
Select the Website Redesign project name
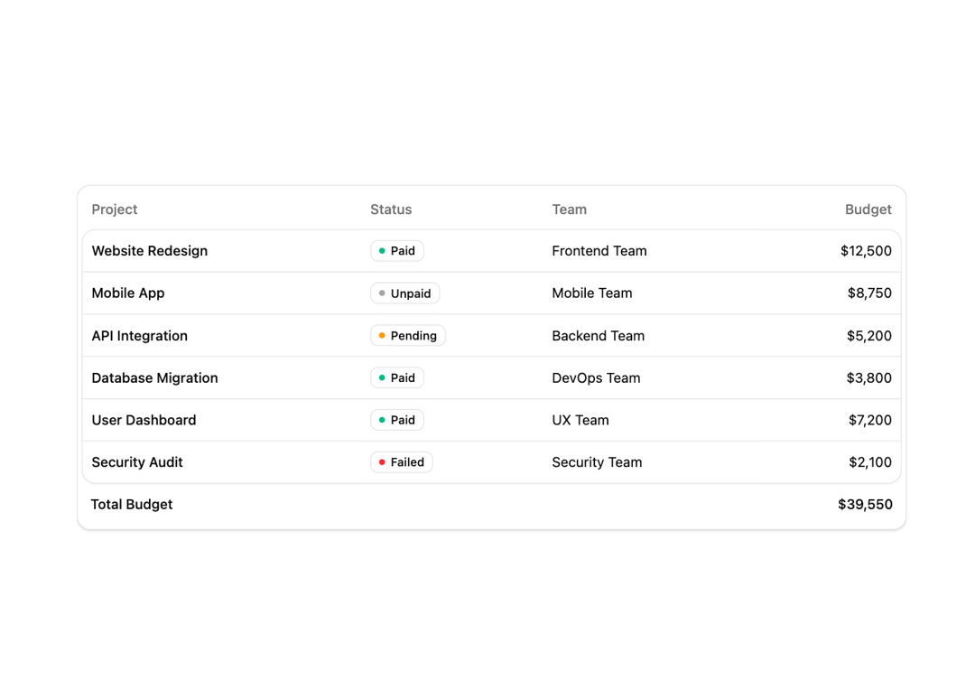[150, 251]
